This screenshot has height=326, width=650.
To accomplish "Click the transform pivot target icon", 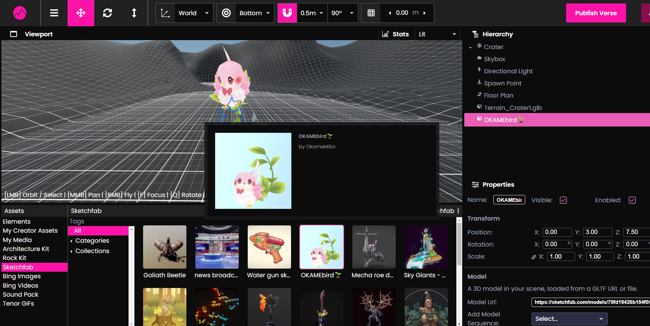I will click(x=226, y=13).
